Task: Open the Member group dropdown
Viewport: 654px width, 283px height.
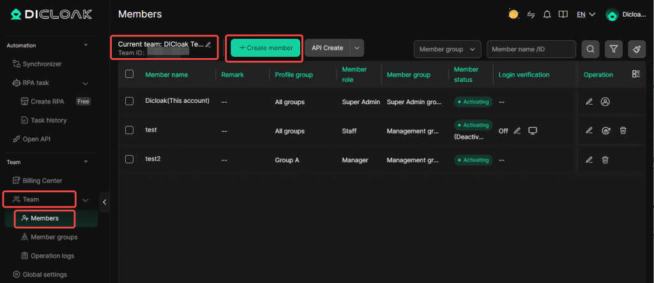Action: pos(447,49)
